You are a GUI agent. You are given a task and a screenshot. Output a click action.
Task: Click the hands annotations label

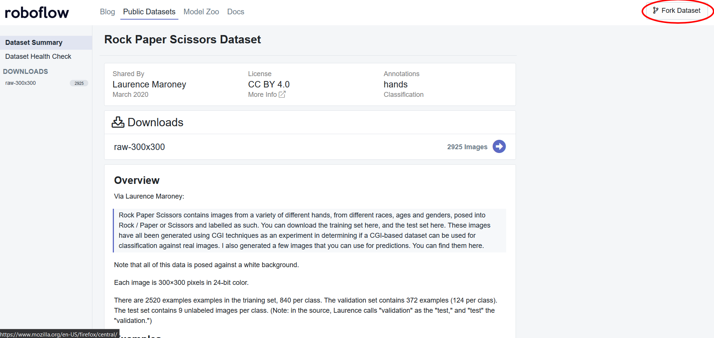[x=396, y=84]
